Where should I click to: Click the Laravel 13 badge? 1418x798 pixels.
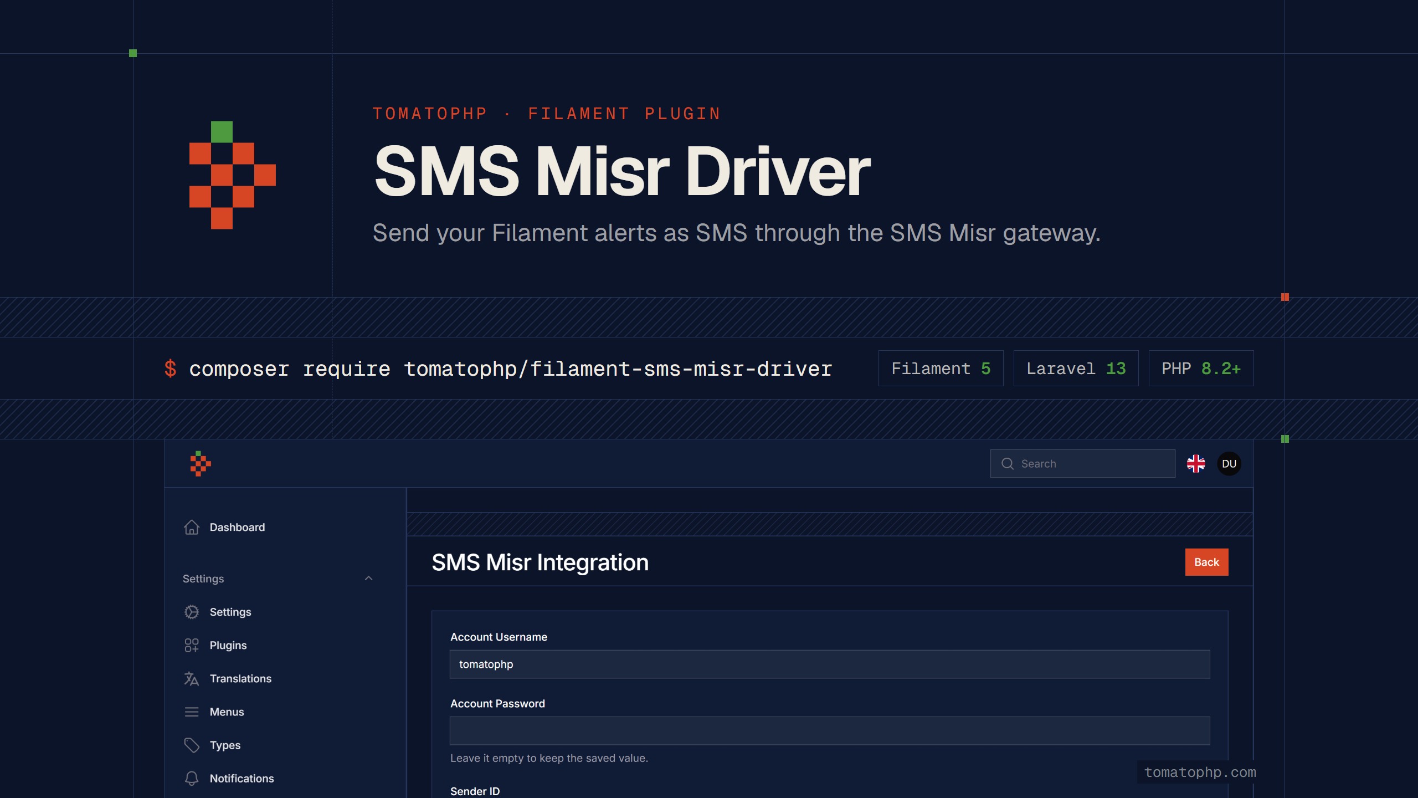tap(1076, 369)
